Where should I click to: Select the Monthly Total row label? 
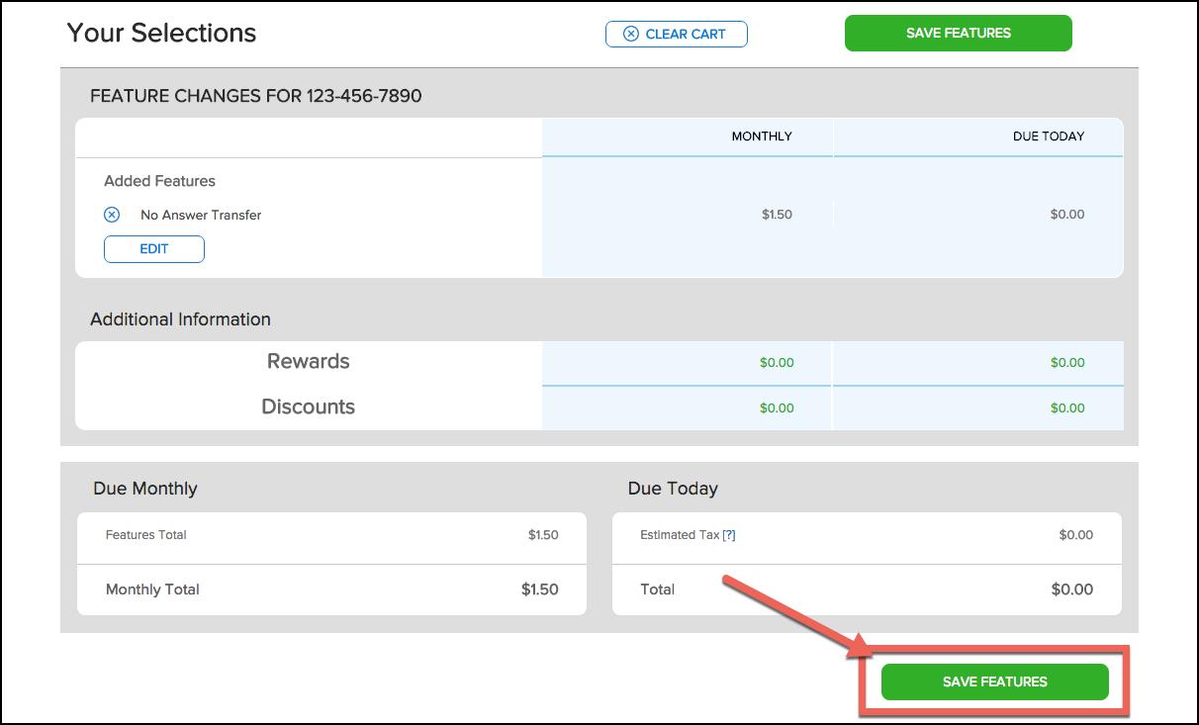click(152, 589)
